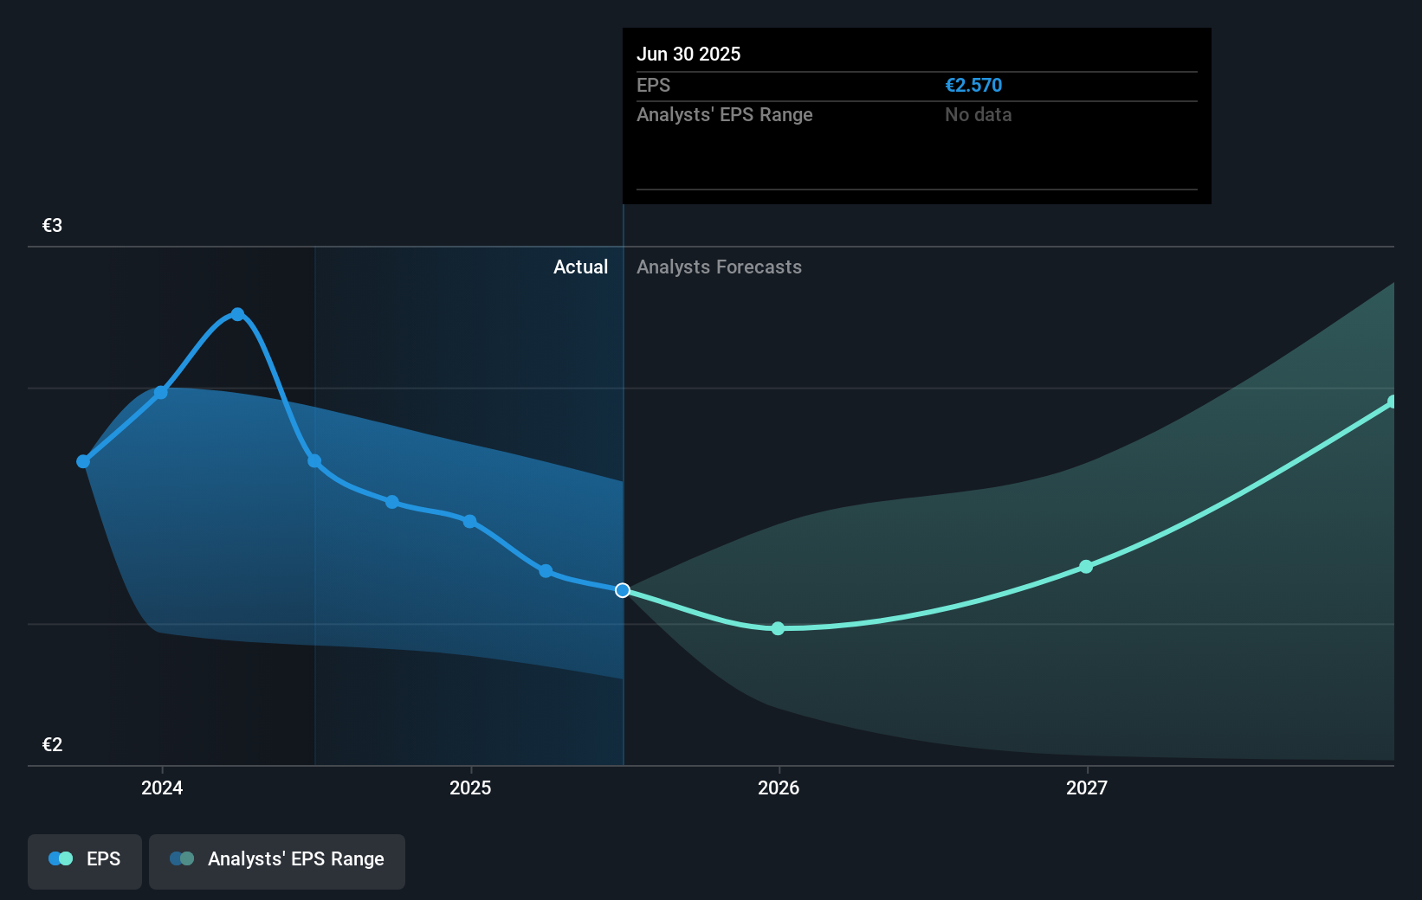Click the EPS legend color dots icon
Image resolution: width=1422 pixels, height=900 pixels.
[x=61, y=858]
